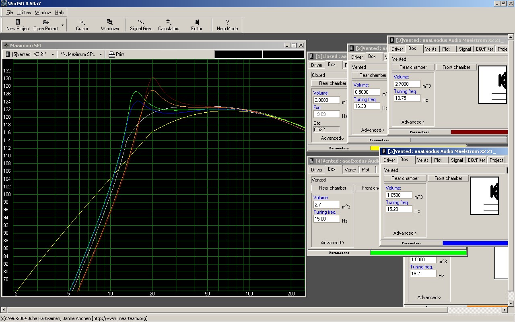
Task: Click the Volume field showing 1.6500
Action: (399, 195)
